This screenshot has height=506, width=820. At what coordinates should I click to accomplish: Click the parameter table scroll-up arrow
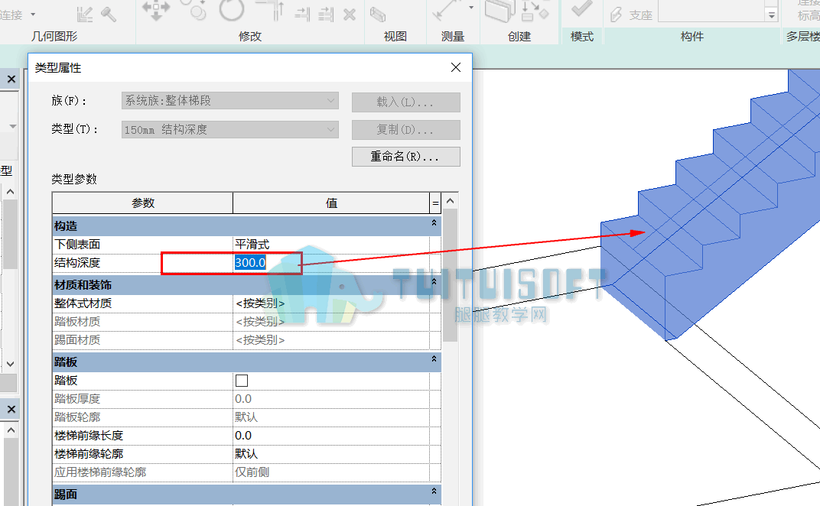tap(451, 201)
